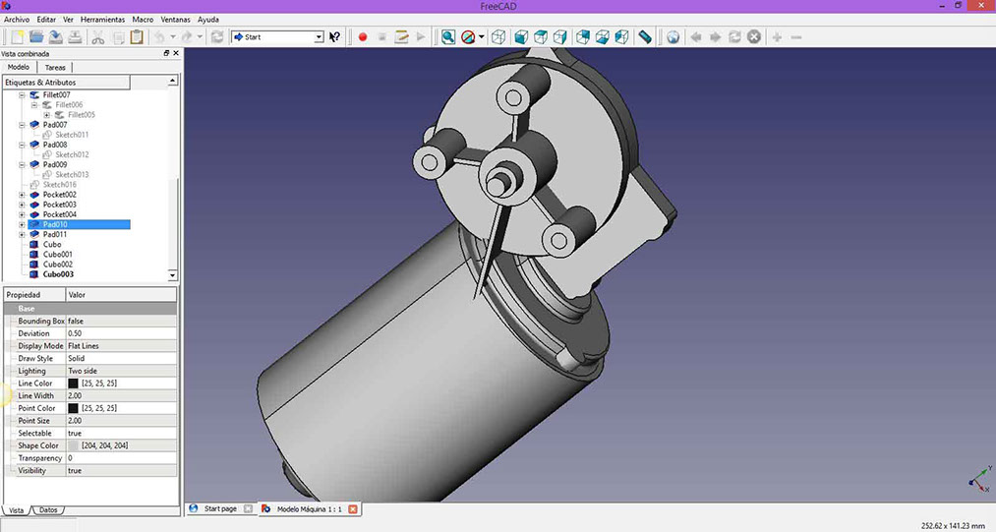Select Sketch016 in the model tree

[x=59, y=184]
